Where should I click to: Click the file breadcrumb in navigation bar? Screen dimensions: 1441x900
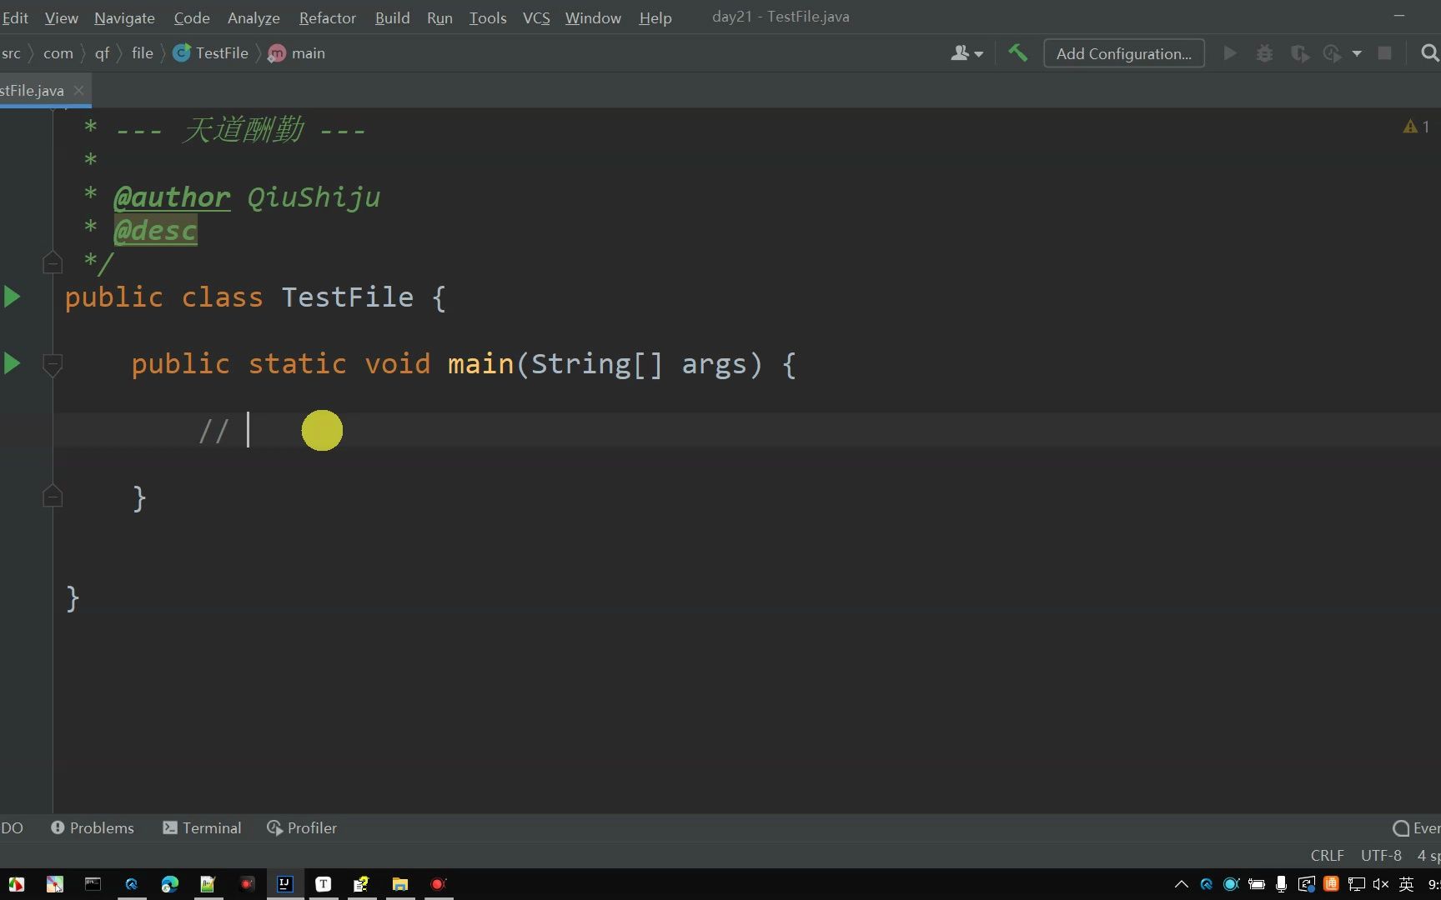(x=143, y=53)
